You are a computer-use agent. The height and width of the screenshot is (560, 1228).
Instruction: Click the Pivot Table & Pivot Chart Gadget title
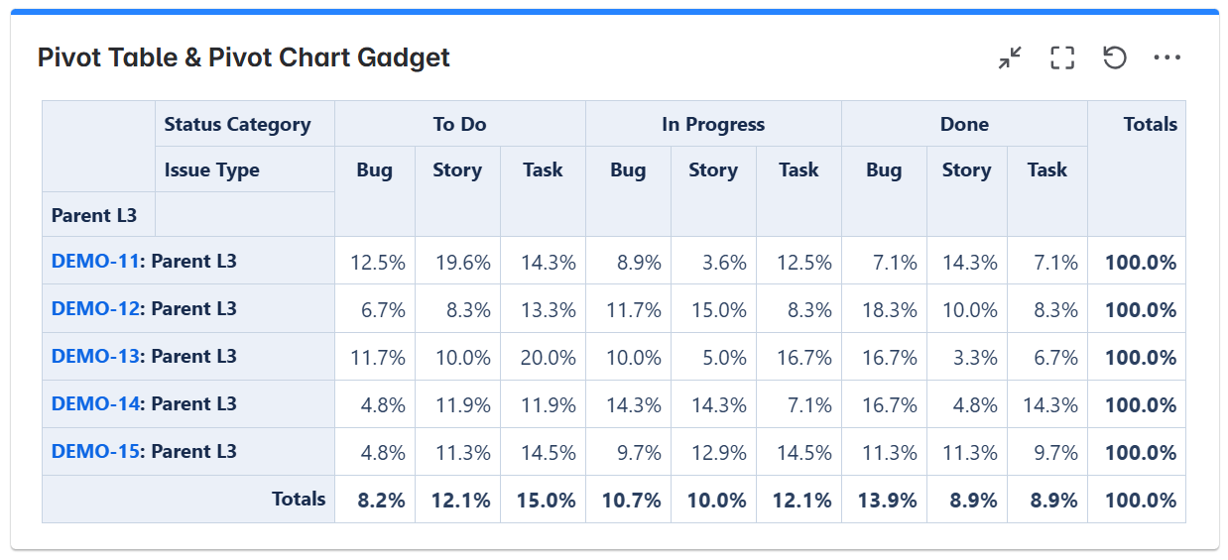coord(243,58)
